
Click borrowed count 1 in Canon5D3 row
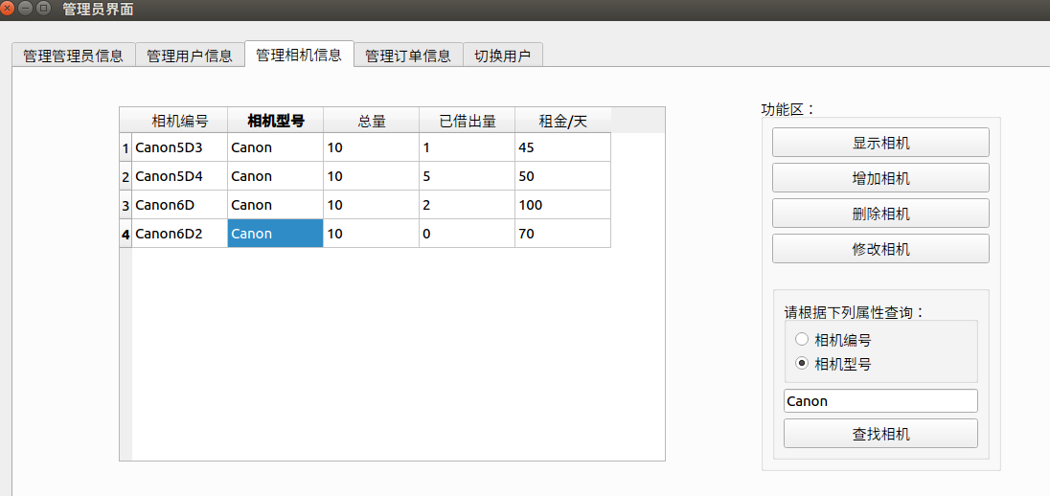pyautogui.click(x=467, y=147)
